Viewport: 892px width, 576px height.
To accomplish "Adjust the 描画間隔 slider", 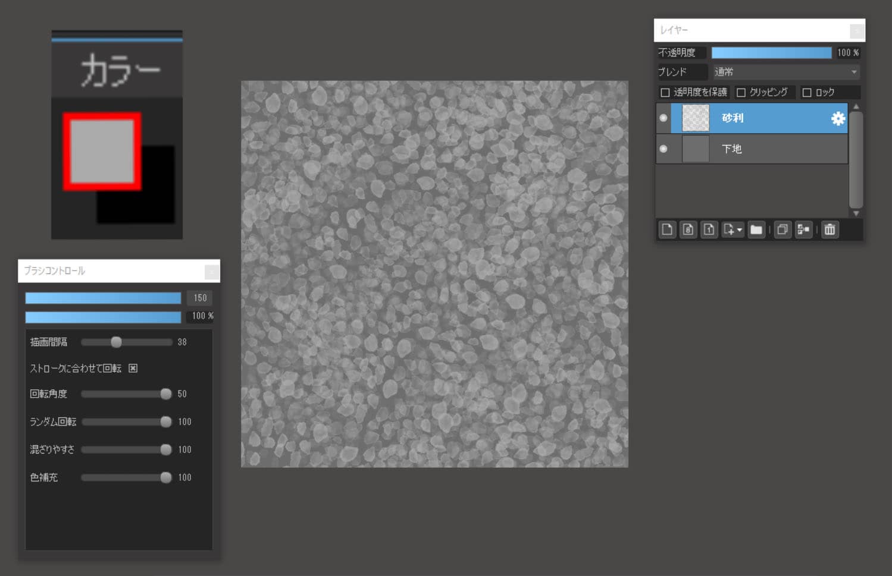I will [117, 342].
